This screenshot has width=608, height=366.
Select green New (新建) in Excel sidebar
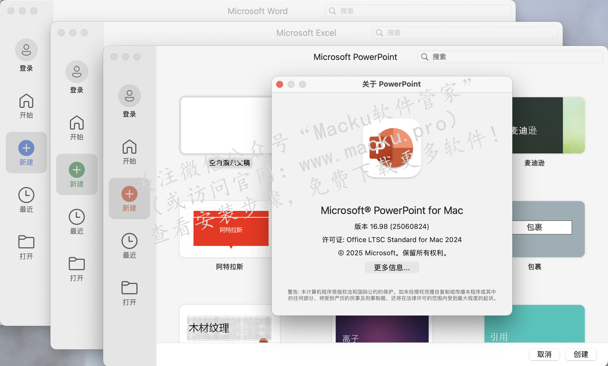[77, 174]
